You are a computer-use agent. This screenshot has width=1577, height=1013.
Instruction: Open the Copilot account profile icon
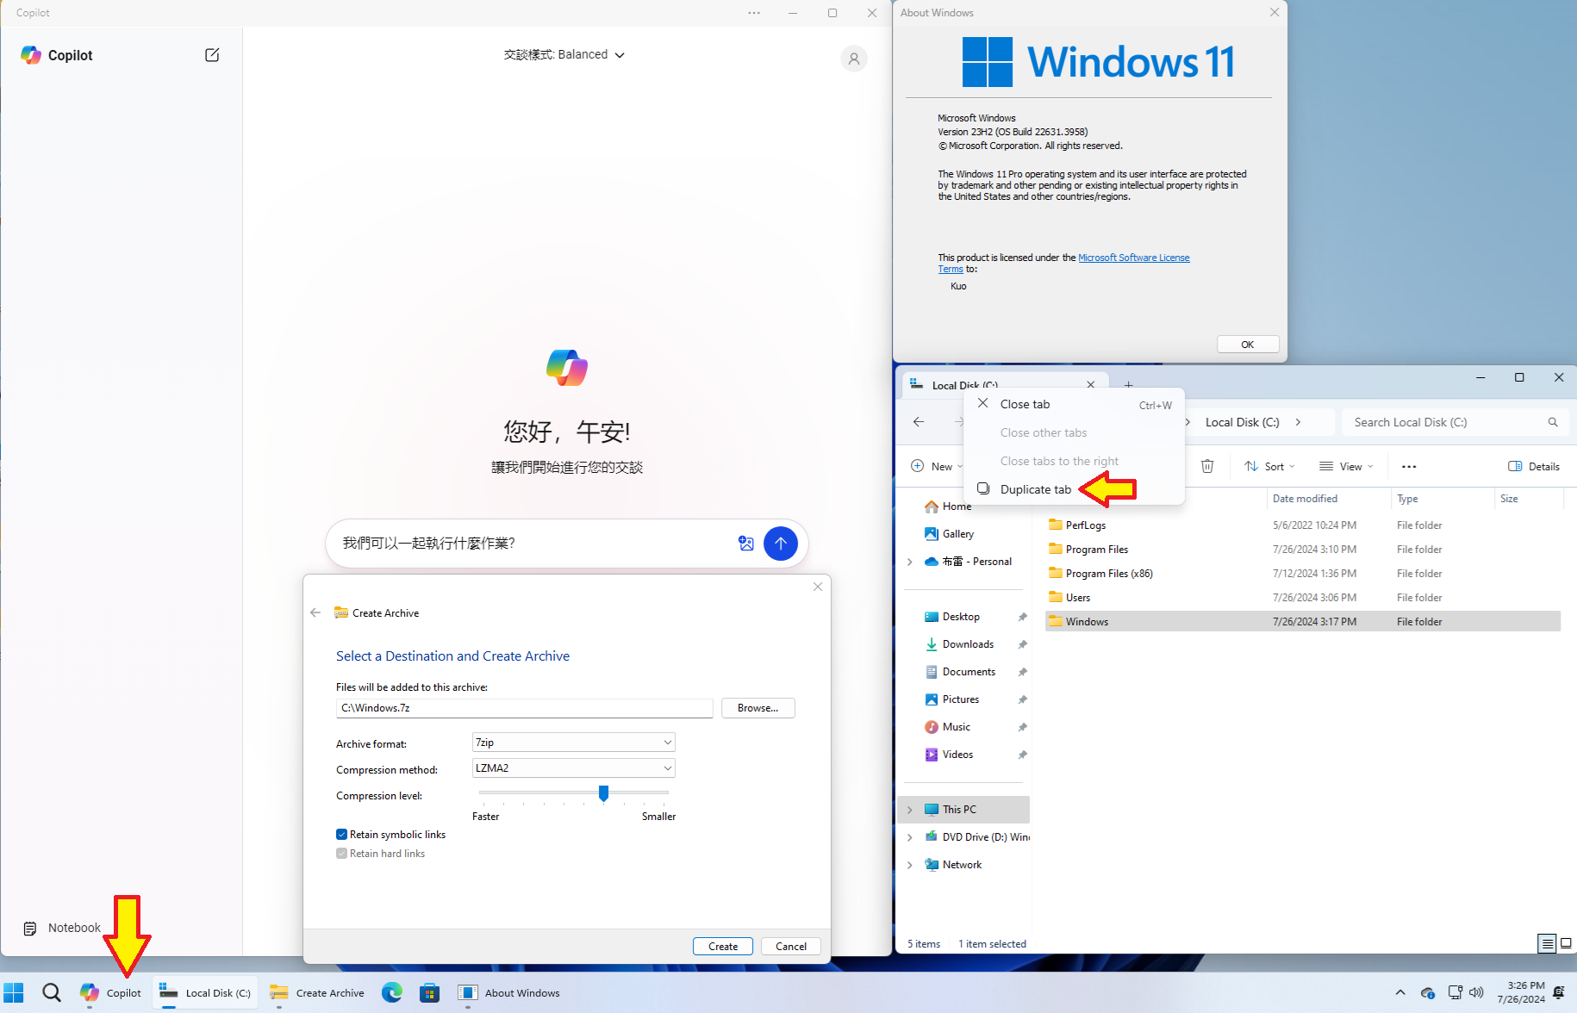854,59
